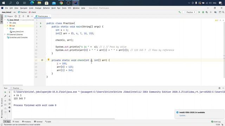The image size is (225, 126).
Task: Clear console with the trash icon
Action: 9,111
